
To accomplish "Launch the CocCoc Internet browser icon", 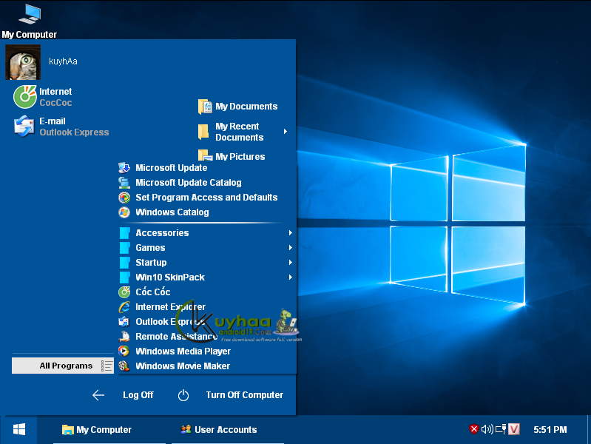I will coord(25,97).
